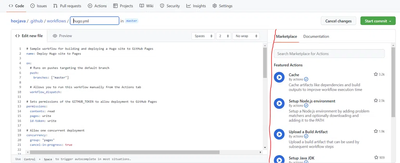
Task: Click the star icon for Upload a Build Artifact
Action: tap(375, 131)
